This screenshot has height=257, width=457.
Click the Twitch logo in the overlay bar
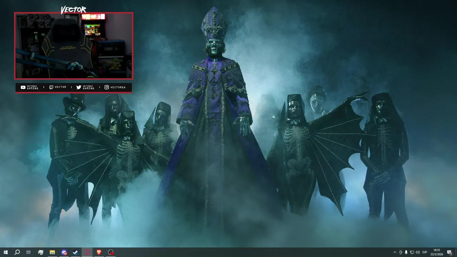click(51, 87)
